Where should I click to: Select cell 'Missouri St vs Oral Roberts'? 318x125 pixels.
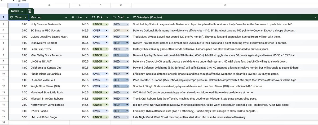[x=49, y=99]
